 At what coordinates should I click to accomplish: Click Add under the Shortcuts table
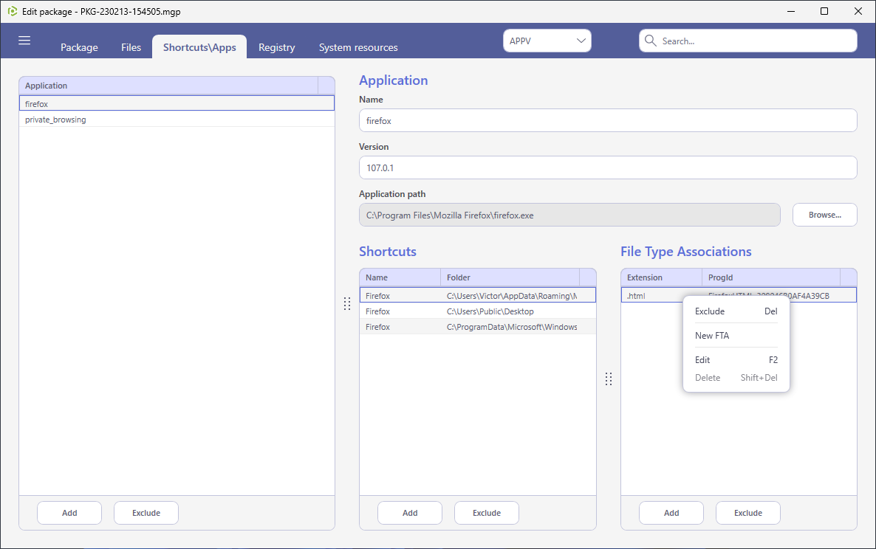(x=409, y=513)
